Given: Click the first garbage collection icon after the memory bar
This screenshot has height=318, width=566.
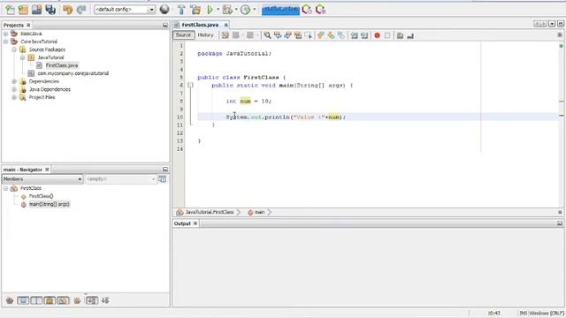Looking at the screenshot, I should pos(307,10).
